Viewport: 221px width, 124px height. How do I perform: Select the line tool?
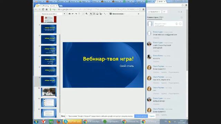(105, 14)
